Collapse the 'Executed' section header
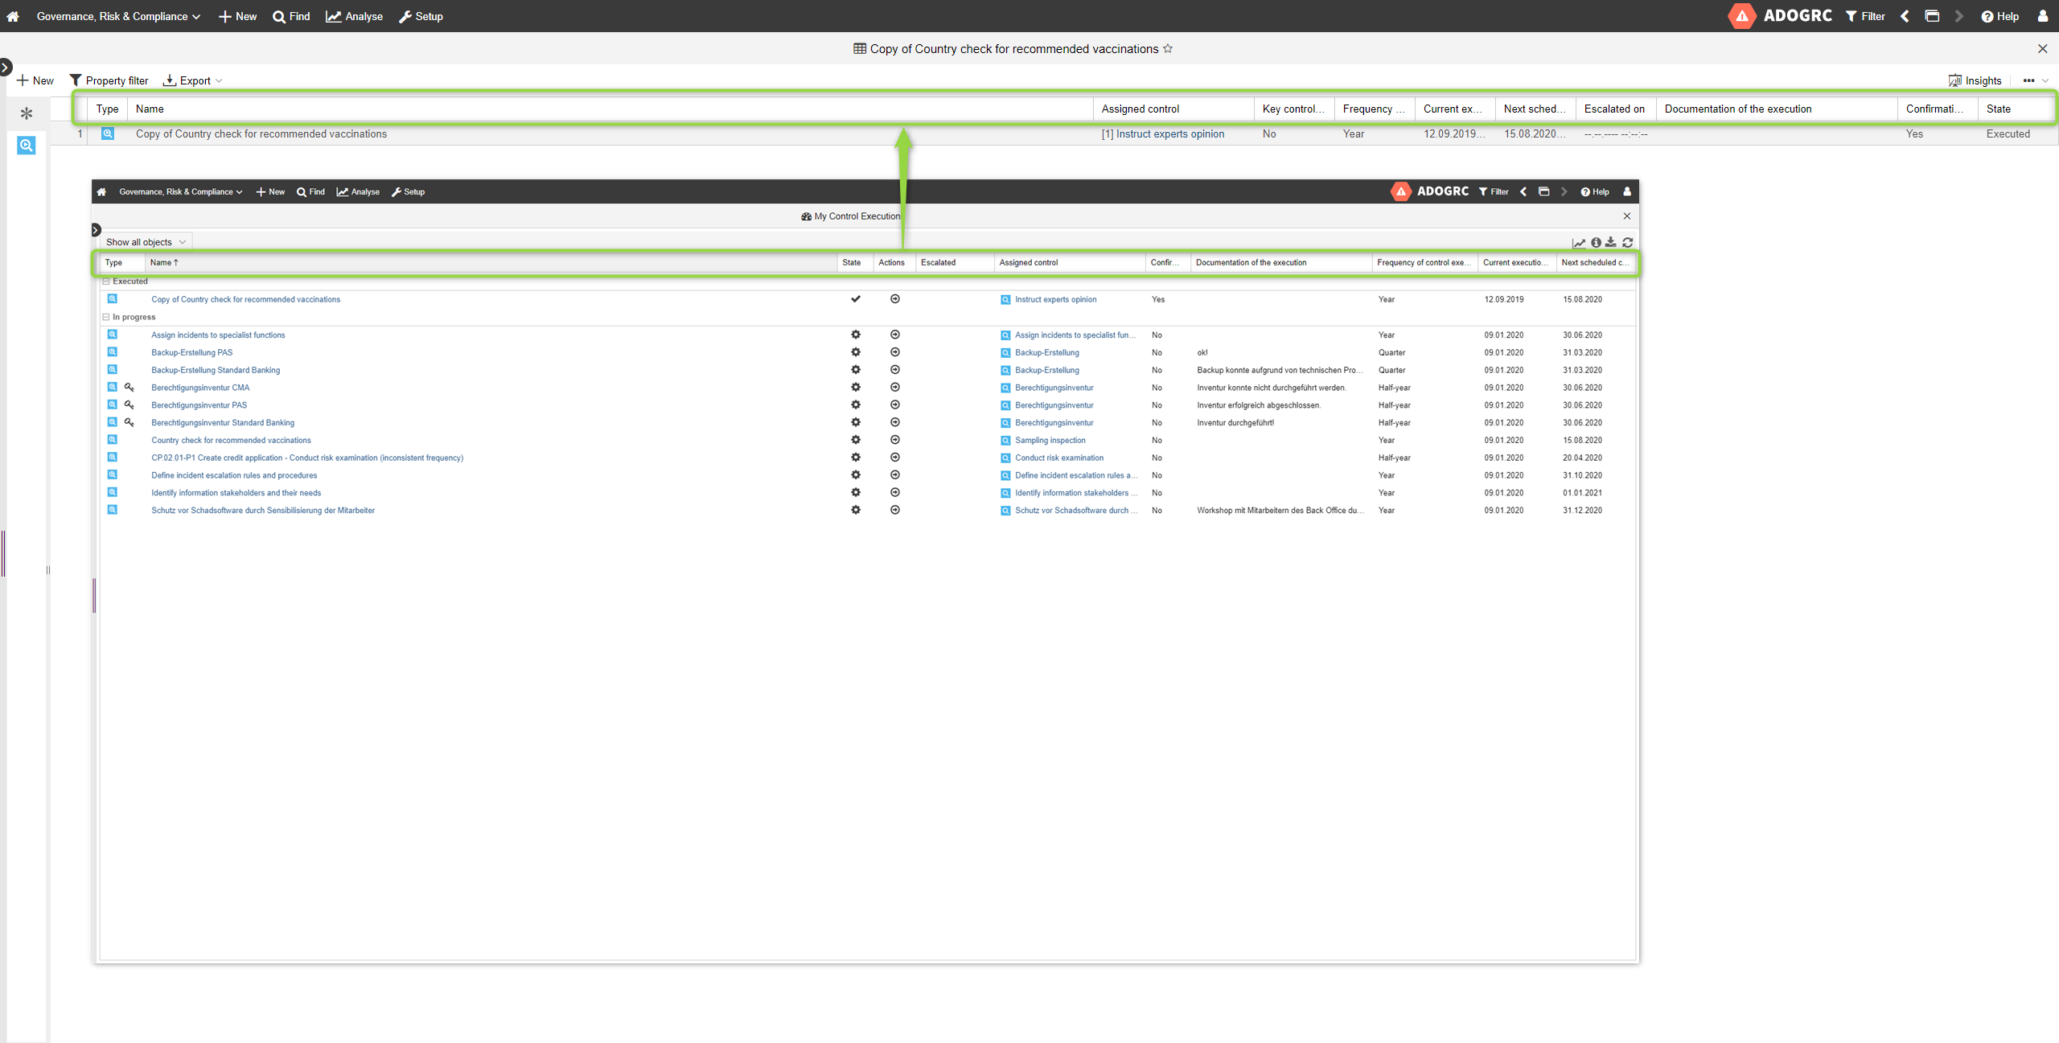The image size is (2059, 1043). [x=106, y=282]
